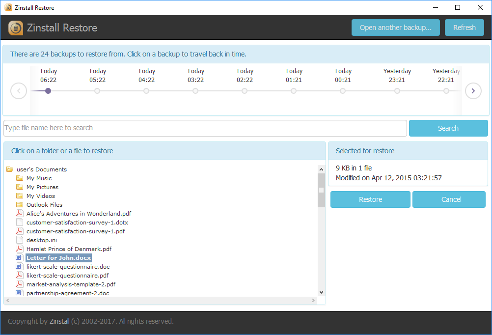Click the Outlook Files folder icon
The height and width of the screenshot is (335, 492).
click(x=20, y=205)
